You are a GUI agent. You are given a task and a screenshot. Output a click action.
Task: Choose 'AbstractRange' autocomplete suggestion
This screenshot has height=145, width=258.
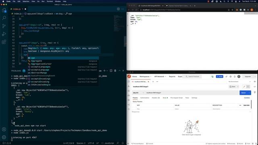click(x=63, y=72)
